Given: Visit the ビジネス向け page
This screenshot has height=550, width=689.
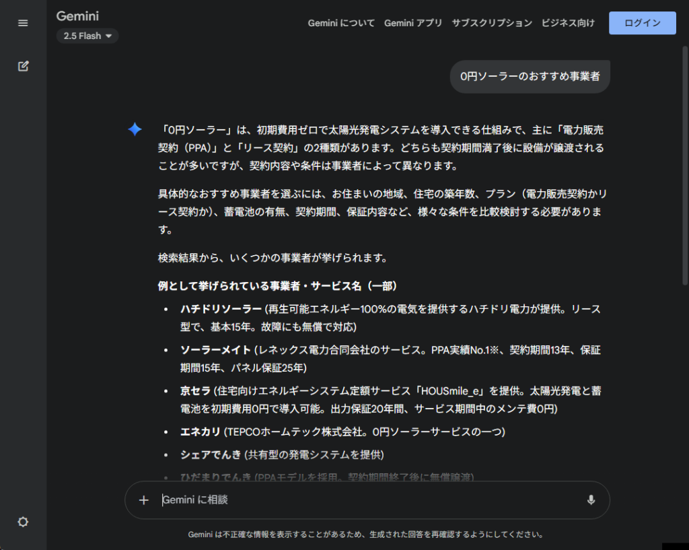Looking at the screenshot, I should [568, 23].
